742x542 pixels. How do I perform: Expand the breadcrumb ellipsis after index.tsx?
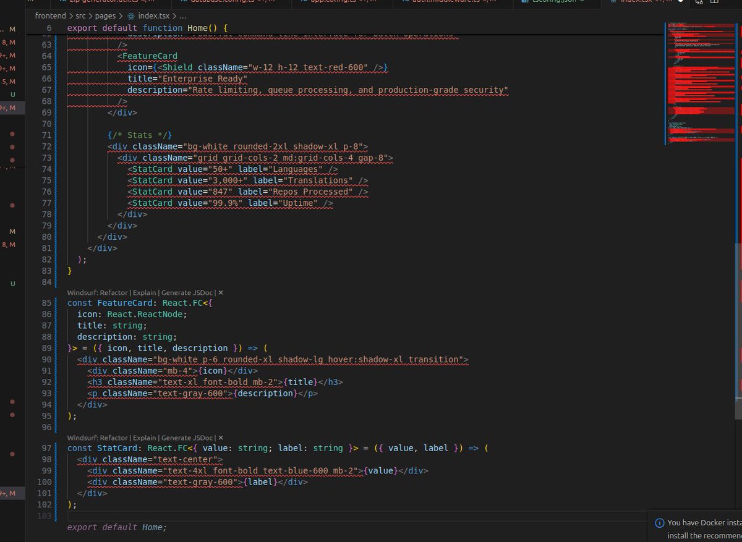[182, 16]
